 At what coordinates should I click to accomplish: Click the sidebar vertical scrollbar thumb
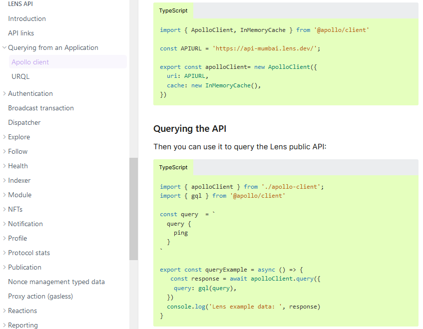(133, 209)
